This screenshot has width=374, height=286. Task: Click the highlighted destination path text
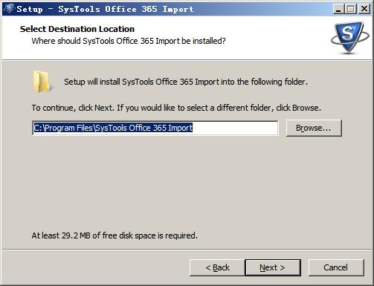(113, 128)
